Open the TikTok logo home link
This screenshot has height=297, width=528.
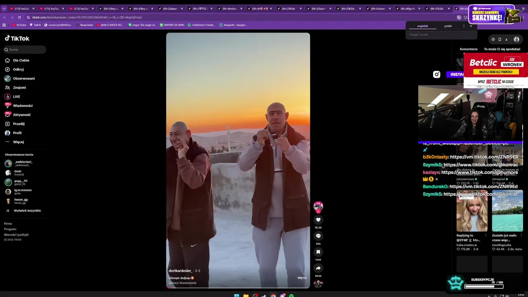click(x=17, y=38)
